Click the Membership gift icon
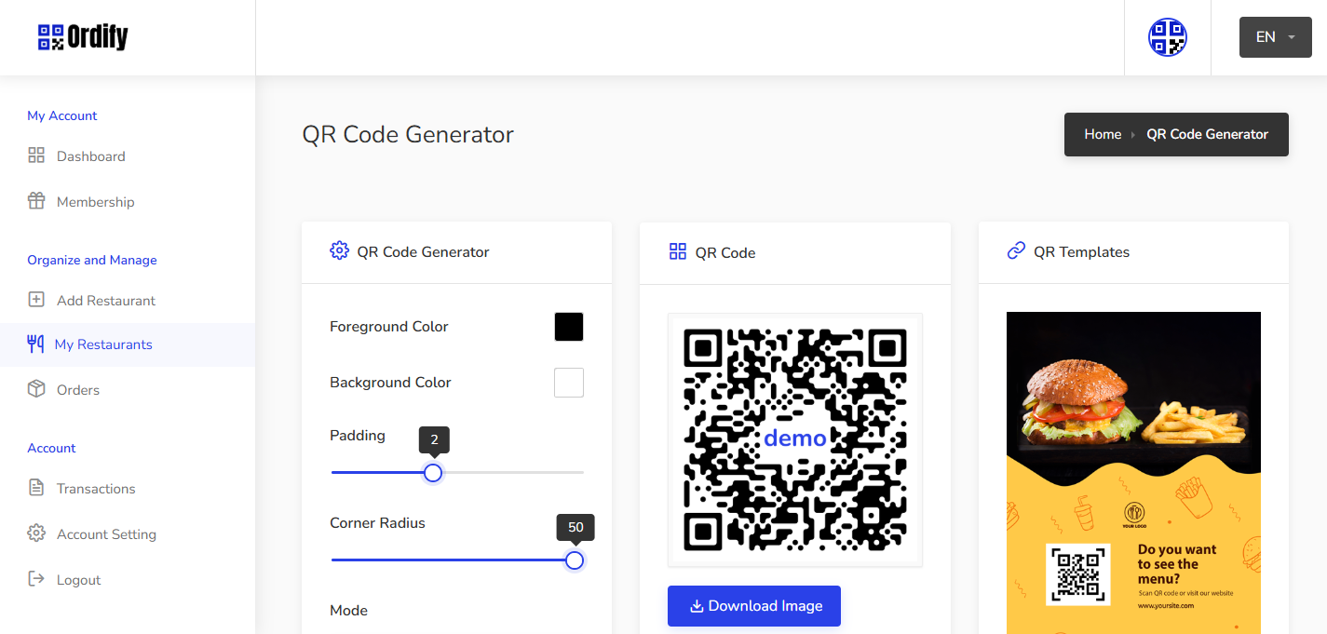Viewport: 1327px width, 634px height. (36, 201)
